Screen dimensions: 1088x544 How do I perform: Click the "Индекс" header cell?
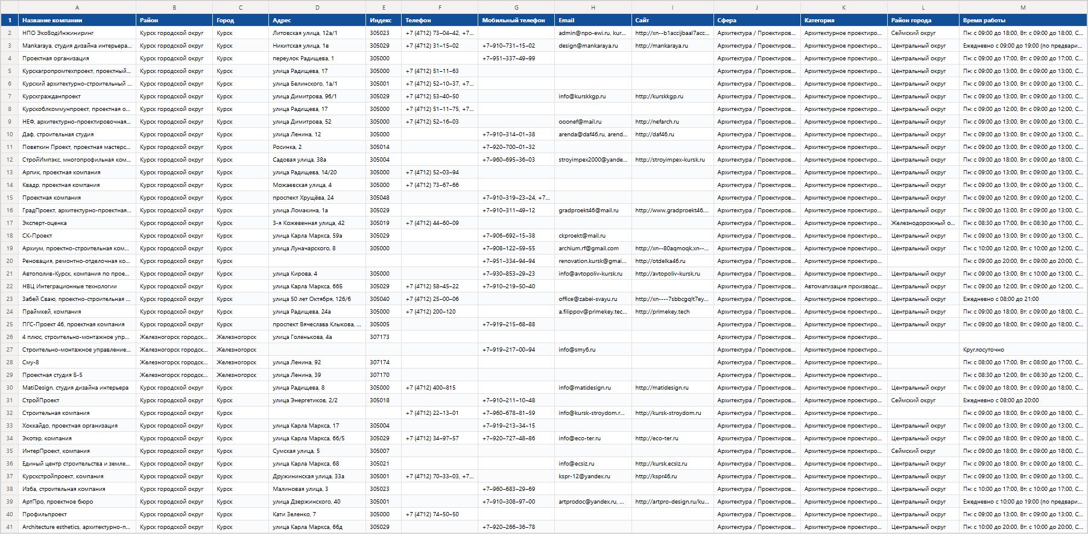pyautogui.click(x=384, y=20)
